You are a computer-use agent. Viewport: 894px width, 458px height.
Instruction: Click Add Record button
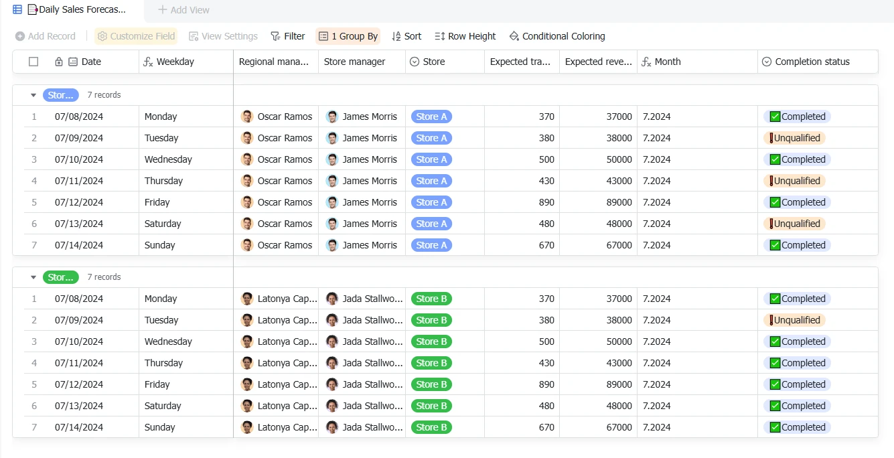[x=46, y=36]
